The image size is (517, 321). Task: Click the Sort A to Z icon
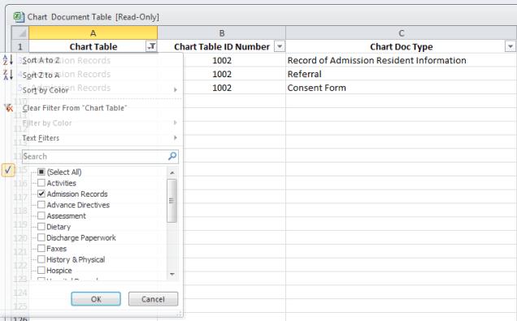click(7, 60)
